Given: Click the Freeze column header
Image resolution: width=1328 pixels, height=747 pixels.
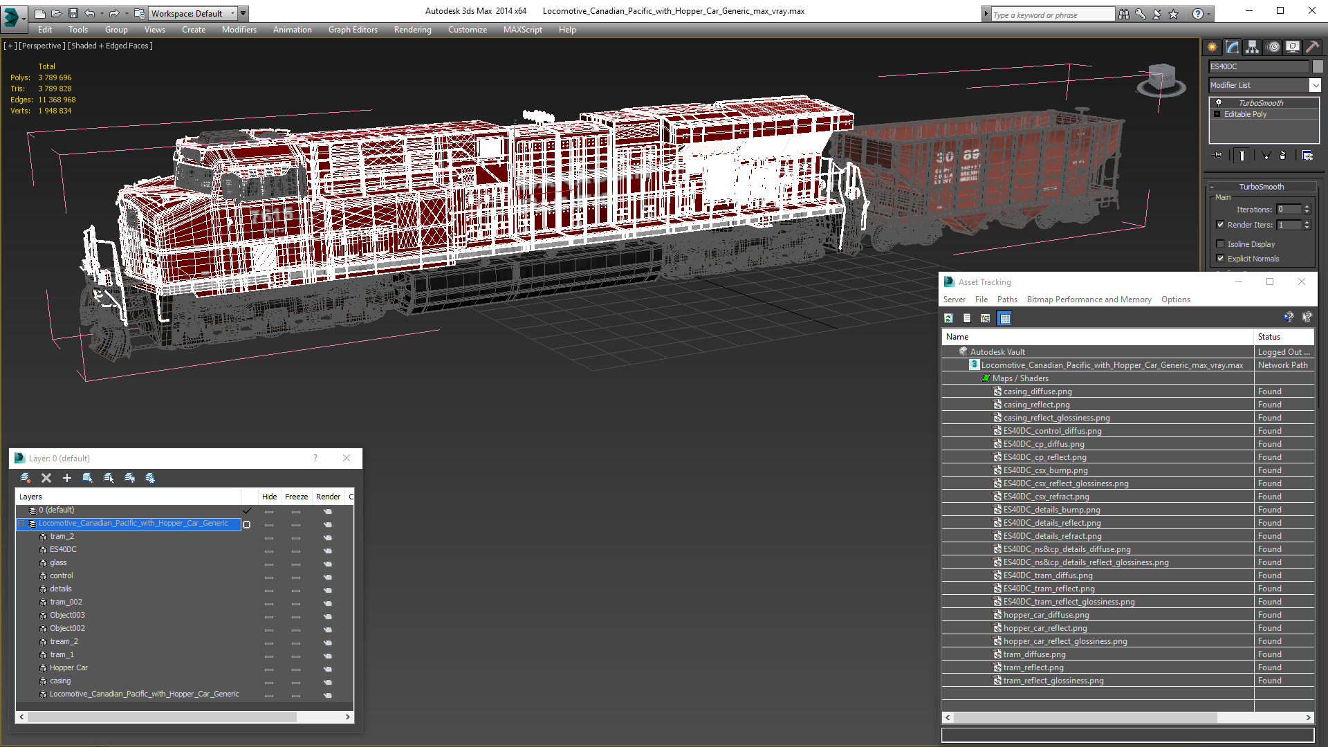Looking at the screenshot, I should 296,497.
